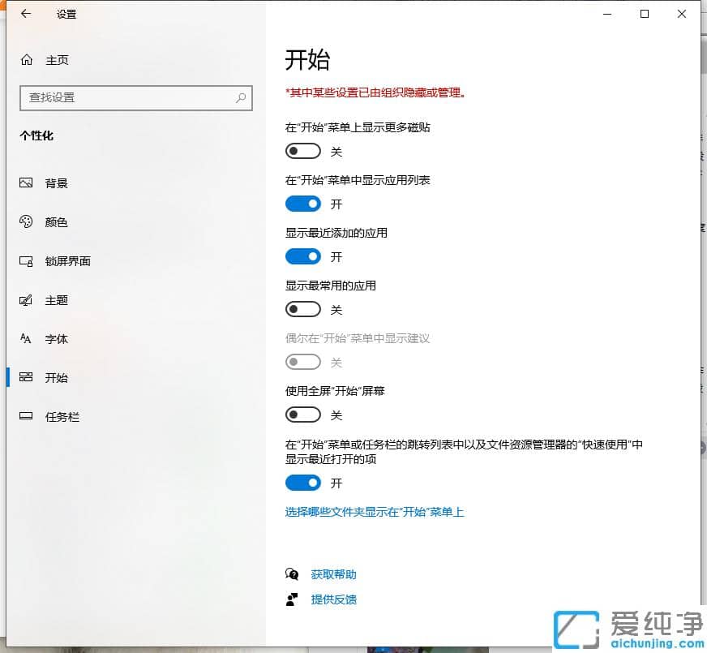
Task: Open 锁屏界面 (Lock screen) settings icon
Action: [24, 260]
